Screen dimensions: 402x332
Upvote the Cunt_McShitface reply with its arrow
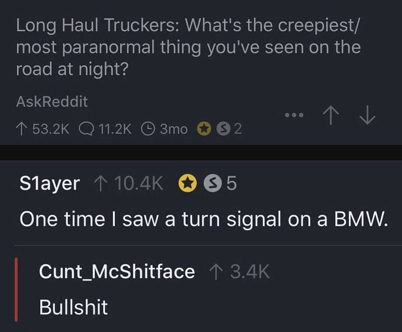[216, 272]
